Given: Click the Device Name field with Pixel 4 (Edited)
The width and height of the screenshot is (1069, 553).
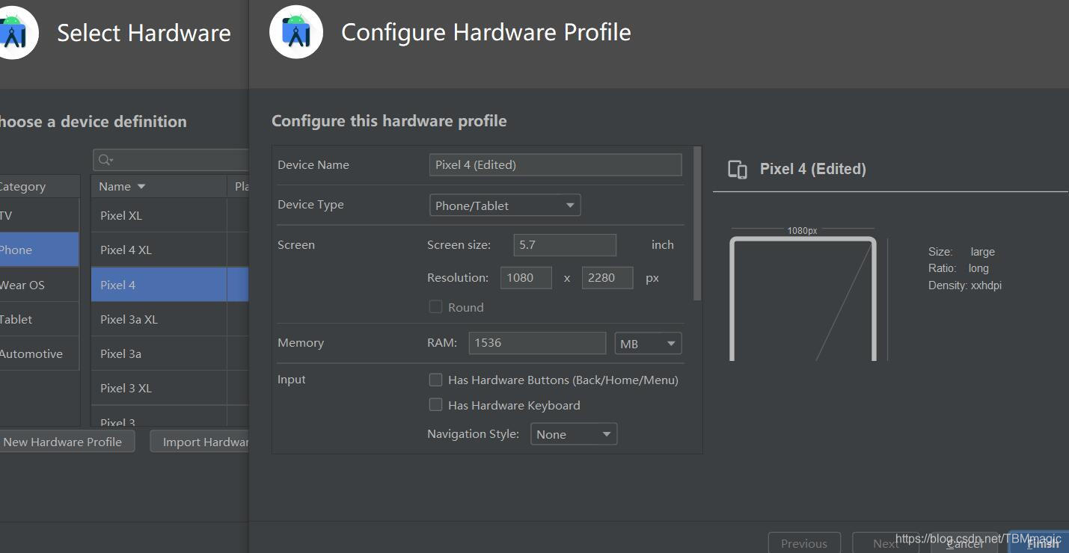Looking at the screenshot, I should coord(556,164).
